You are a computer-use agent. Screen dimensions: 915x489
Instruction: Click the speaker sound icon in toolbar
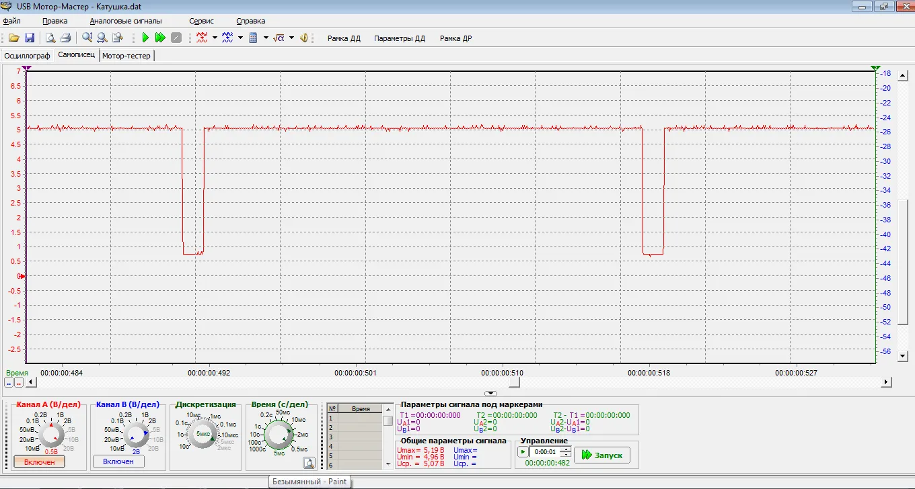coord(304,38)
